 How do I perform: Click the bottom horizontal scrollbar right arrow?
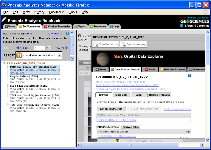click(202, 145)
